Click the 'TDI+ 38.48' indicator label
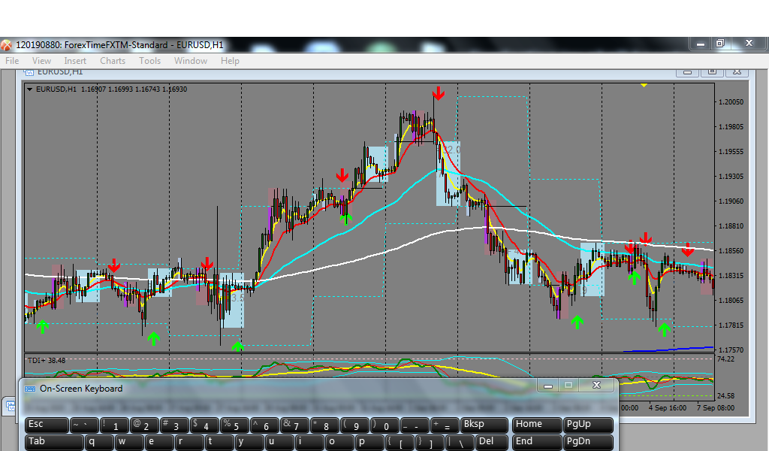Image resolution: width=769 pixels, height=451 pixels. 47,360
